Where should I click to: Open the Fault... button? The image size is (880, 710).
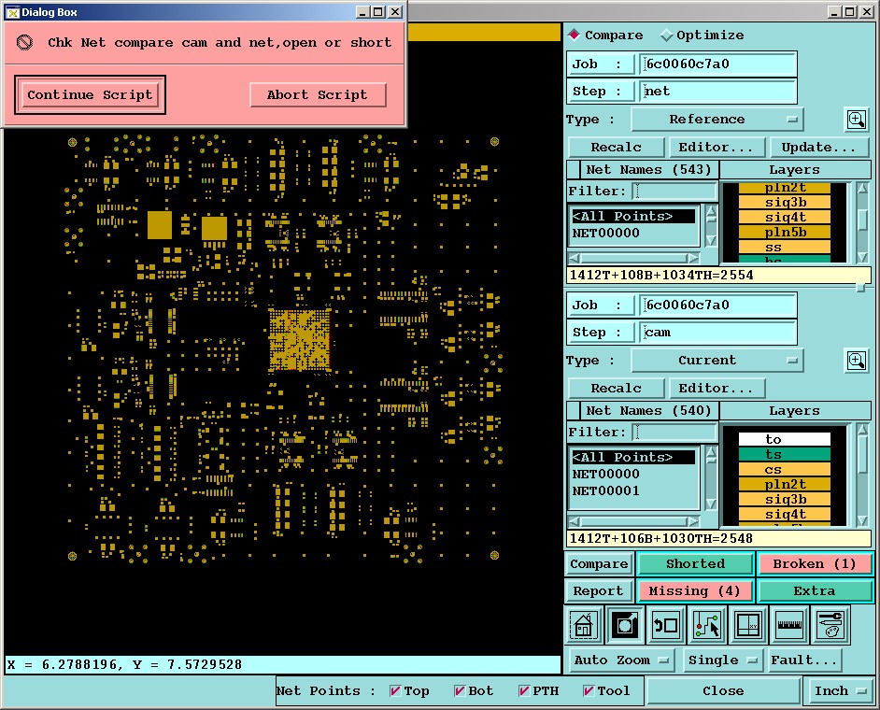coord(804,660)
